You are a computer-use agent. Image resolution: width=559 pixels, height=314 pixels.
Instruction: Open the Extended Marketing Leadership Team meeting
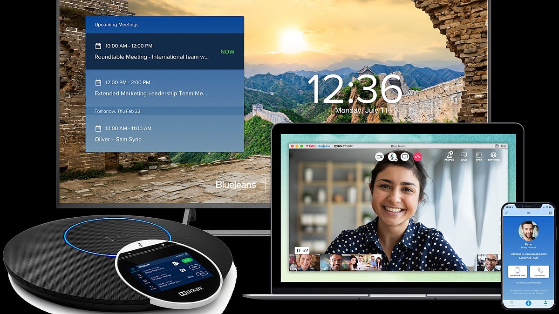pos(164,88)
